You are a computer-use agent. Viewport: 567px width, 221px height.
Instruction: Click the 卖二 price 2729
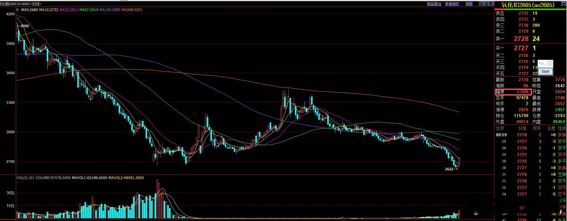click(524, 31)
